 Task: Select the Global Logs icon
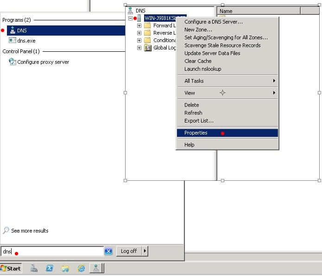pyautogui.click(x=148, y=48)
